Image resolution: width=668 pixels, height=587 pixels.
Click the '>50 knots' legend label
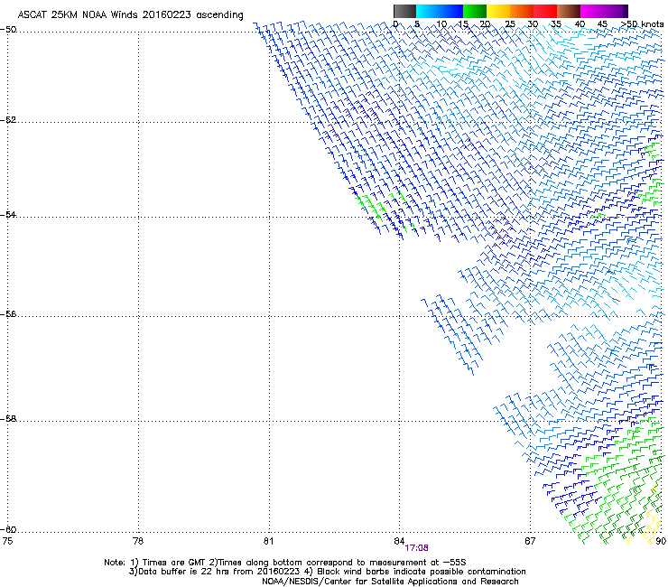(x=642, y=24)
